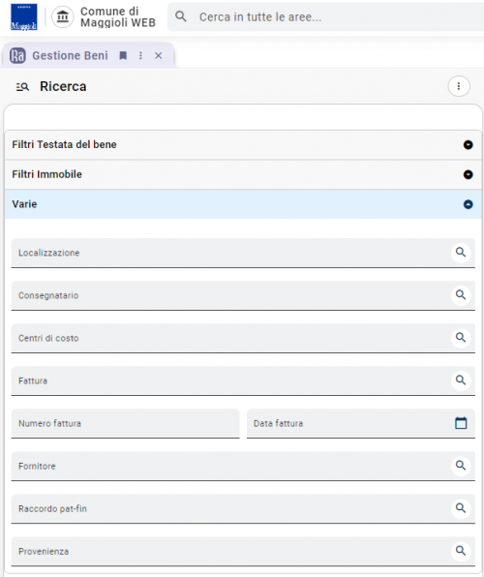Open the Gestione Beni tab options menu
Viewport: 484px width, 577px height.
pyautogui.click(x=140, y=55)
